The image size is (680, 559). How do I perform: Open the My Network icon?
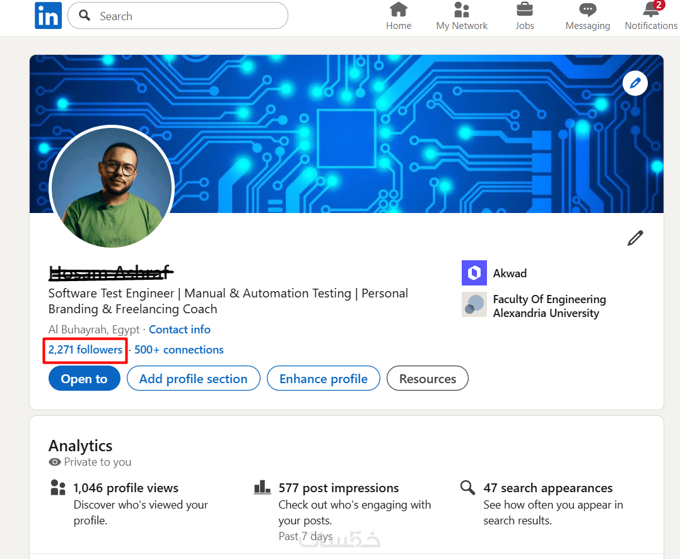pyautogui.click(x=462, y=10)
